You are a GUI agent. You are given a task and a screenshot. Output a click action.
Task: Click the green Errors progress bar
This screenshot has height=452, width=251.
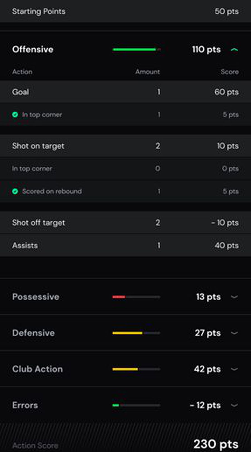pos(116,405)
